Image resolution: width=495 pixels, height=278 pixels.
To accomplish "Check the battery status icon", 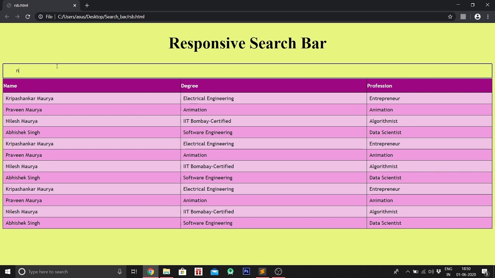I will pyautogui.click(x=416, y=271).
